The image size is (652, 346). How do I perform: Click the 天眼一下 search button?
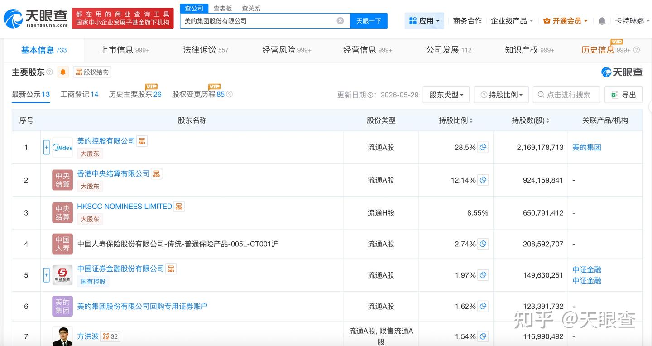pyautogui.click(x=369, y=21)
